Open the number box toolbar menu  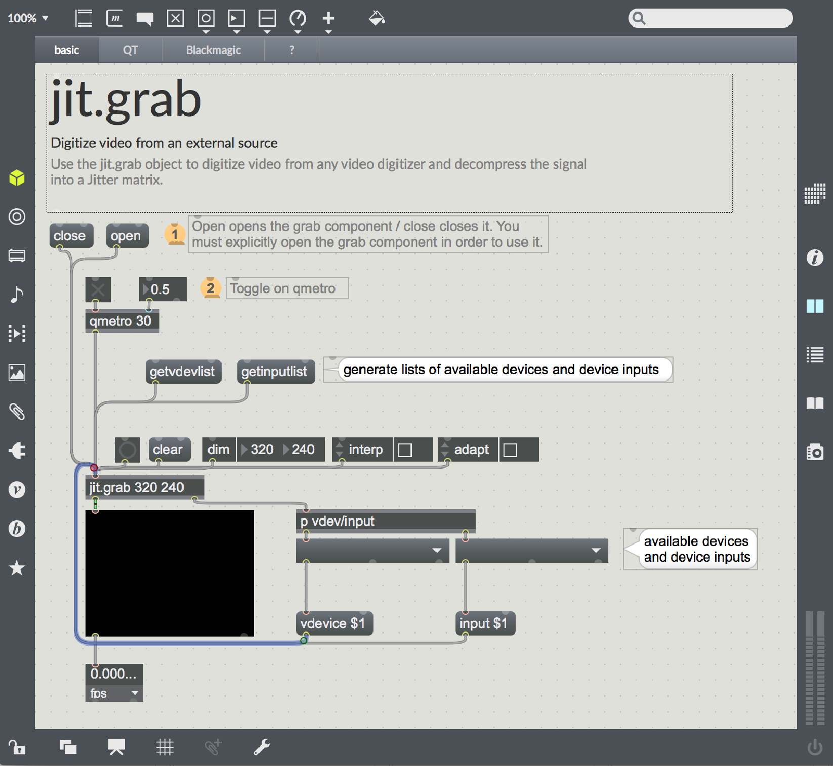(236, 21)
